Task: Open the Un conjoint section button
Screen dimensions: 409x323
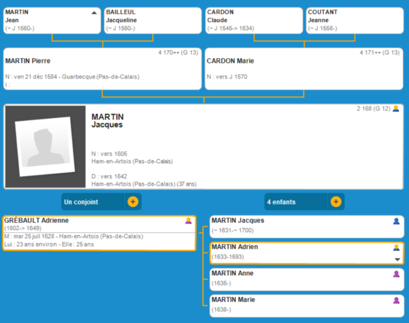Action: (x=93, y=202)
